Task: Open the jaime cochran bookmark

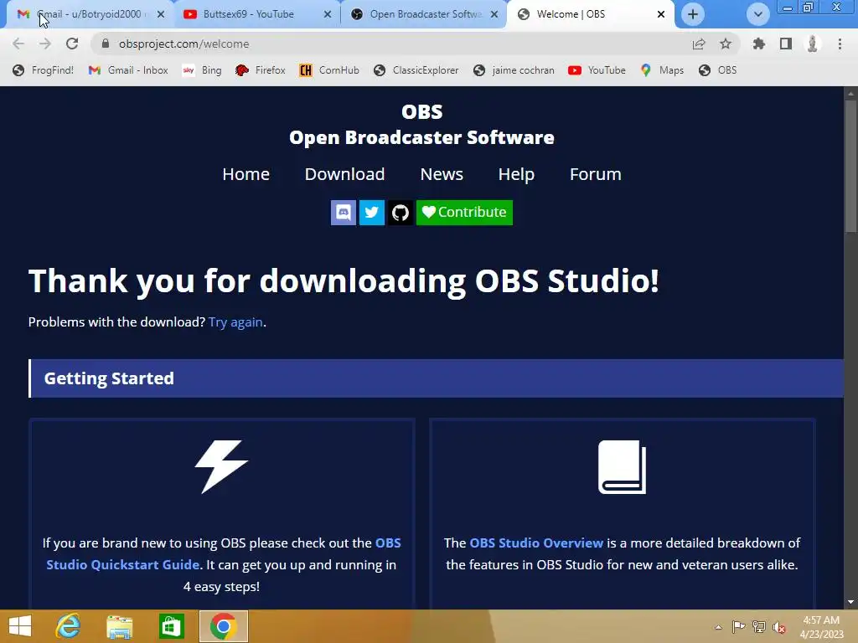Action: [514, 70]
